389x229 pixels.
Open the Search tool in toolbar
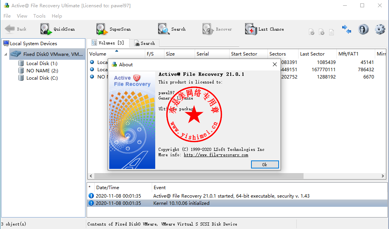tap(172, 29)
